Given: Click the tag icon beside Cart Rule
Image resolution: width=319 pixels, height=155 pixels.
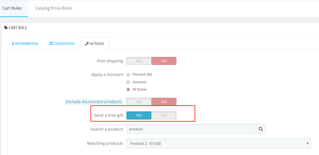Looking at the screenshot, I should tap(6, 27).
